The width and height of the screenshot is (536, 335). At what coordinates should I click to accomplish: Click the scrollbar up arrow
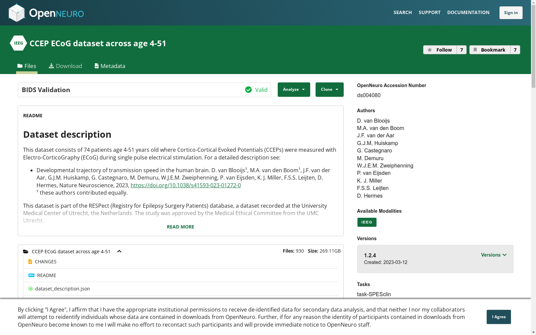pyautogui.click(x=533, y=2)
